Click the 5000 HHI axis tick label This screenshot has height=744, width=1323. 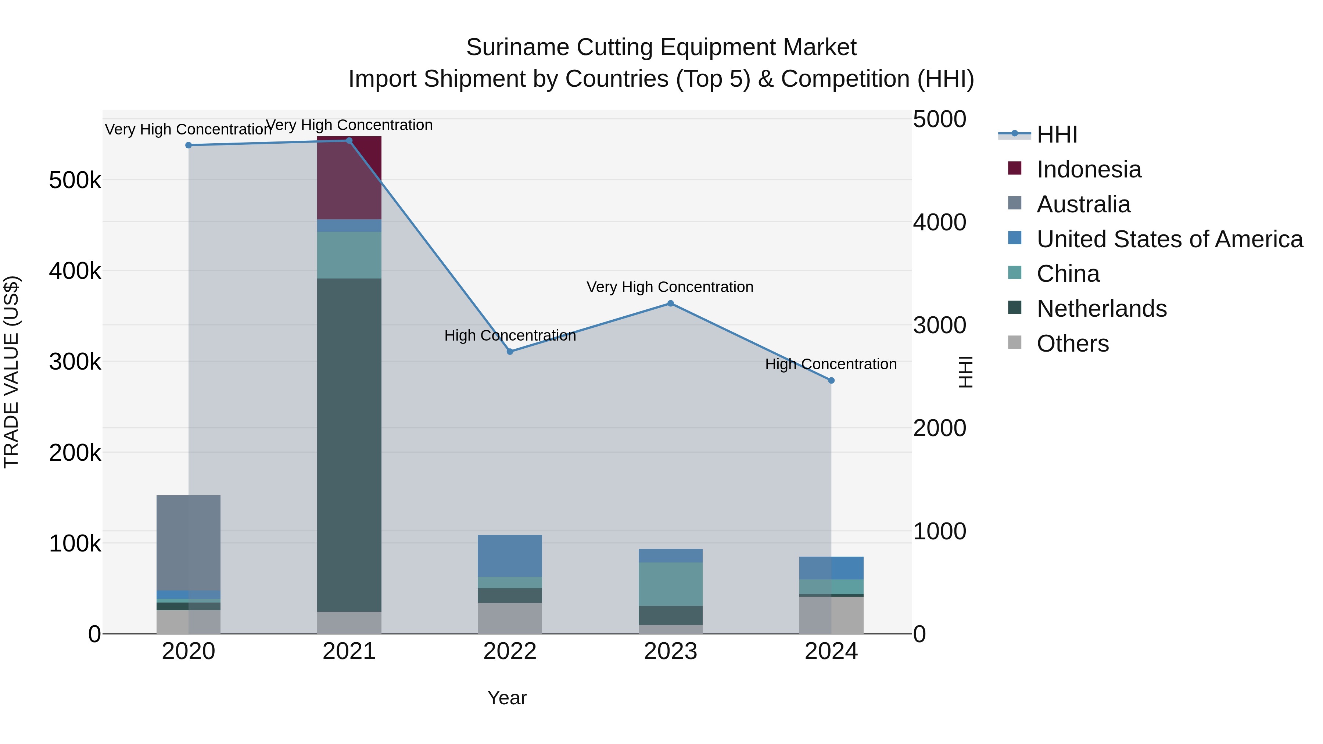coord(940,119)
